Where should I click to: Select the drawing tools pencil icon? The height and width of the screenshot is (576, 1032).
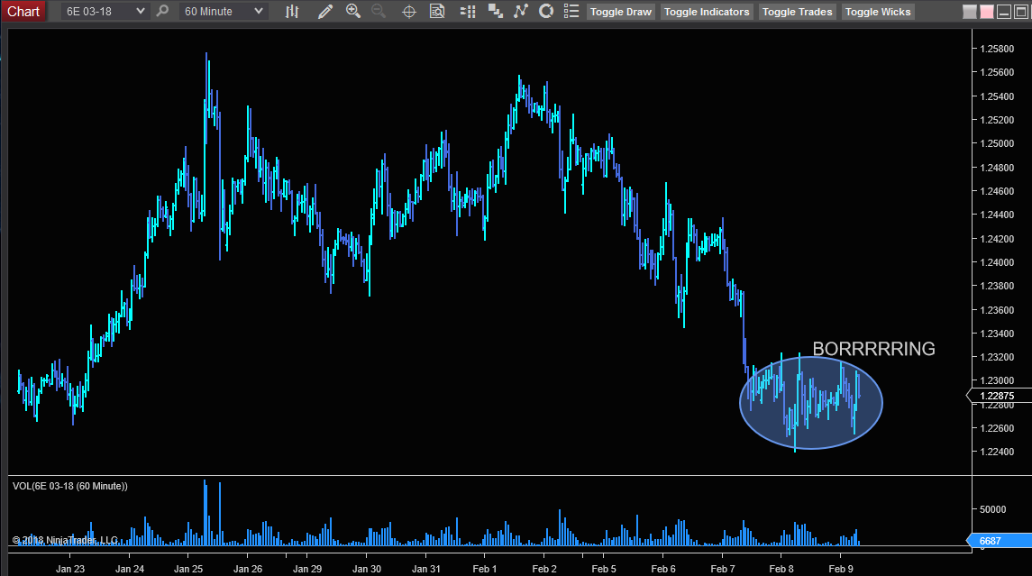point(325,11)
